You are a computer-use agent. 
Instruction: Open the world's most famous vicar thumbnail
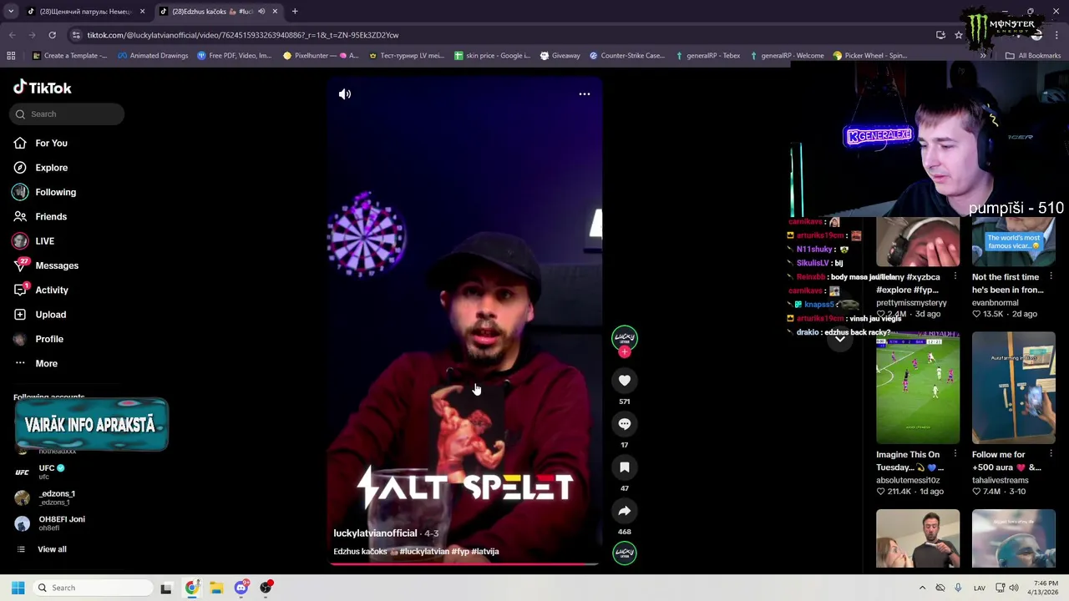(1014, 242)
